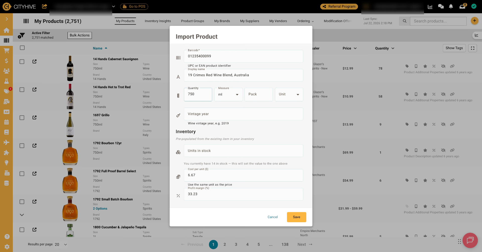Open the puzzle piece integrations icon
The height and width of the screenshot is (252, 482).
click(x=7, y=153)
